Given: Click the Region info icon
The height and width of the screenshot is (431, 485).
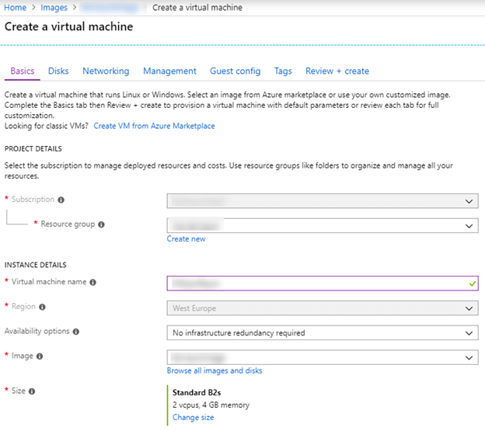Looking at the screenshot, I should (x=42, y=308).
